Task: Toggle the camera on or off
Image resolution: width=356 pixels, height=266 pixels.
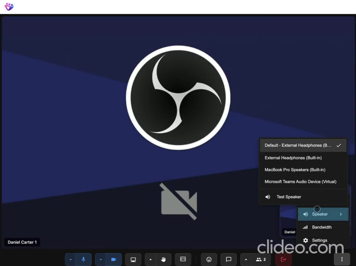Action: click(x=114, y=260)
